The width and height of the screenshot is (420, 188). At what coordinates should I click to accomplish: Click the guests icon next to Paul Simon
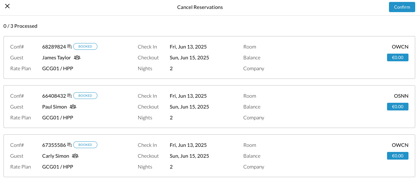pyautogui.click(x=73, y=107)
